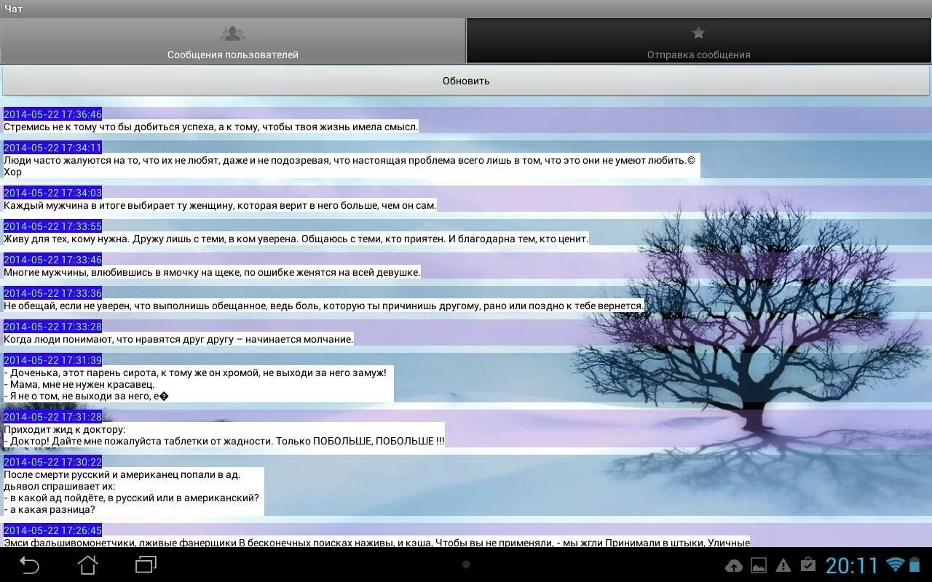
Task: Select timestamp 2014-05-22 17:34:03
Action: [x=52, y=193]
